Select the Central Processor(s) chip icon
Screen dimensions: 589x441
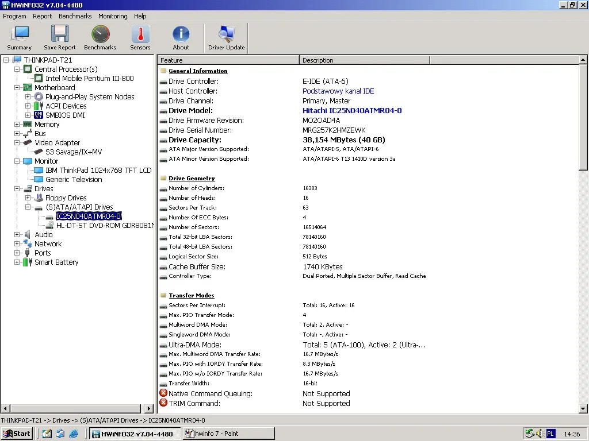click(x=28, y=69)
